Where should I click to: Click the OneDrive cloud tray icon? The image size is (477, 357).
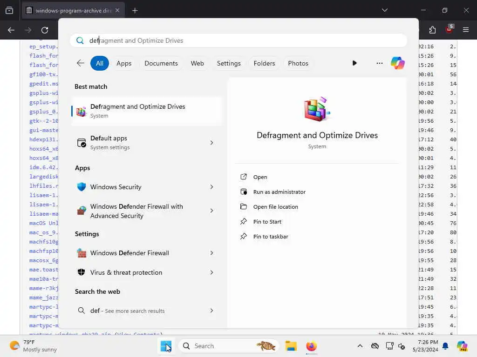(x=375, y=346)
